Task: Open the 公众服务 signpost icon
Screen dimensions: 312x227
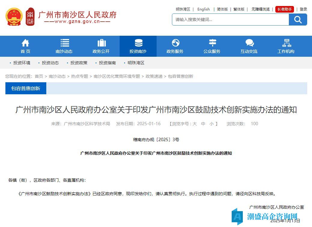Action: pyautogui.click(x=212, y=43)
